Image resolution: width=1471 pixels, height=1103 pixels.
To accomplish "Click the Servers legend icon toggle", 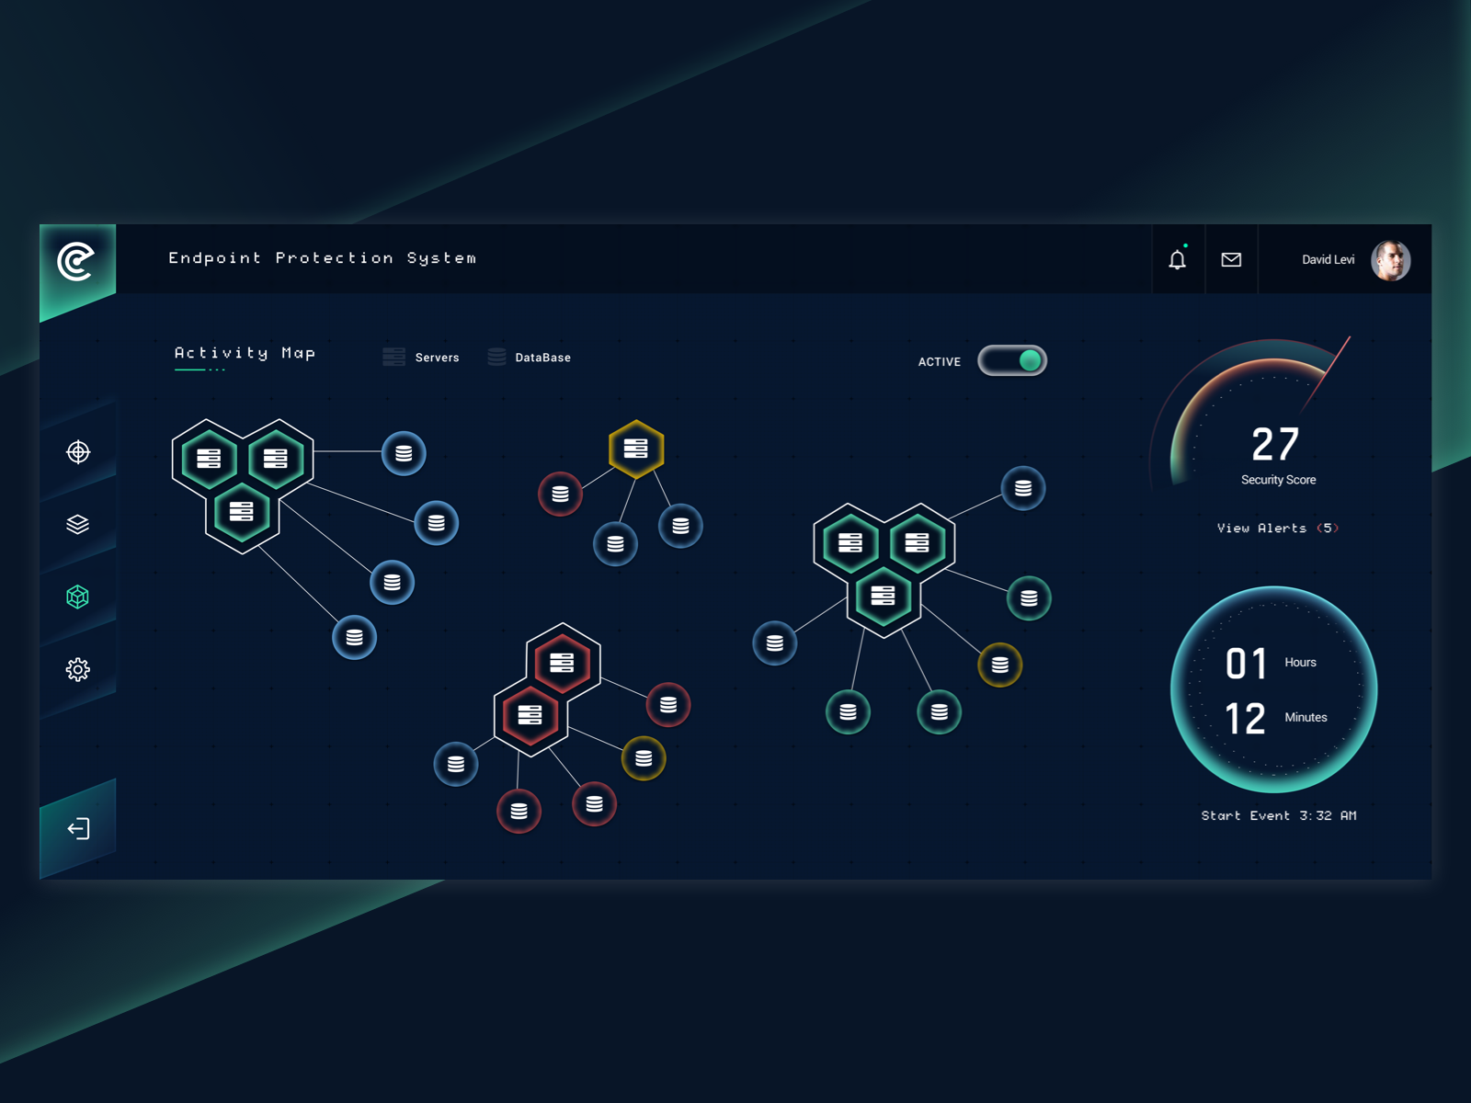I will click(x=394, y=357).
